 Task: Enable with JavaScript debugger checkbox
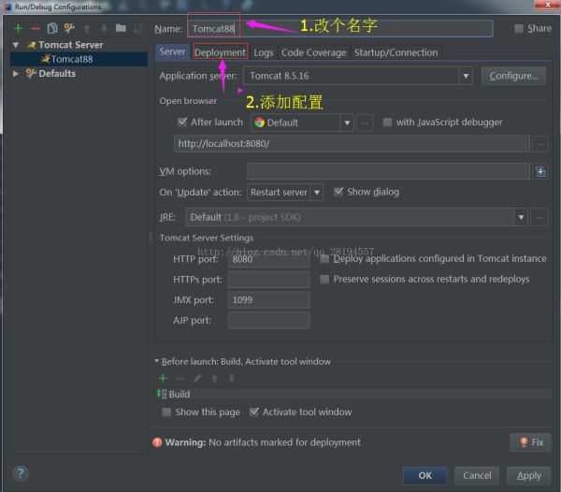(387, 122)
